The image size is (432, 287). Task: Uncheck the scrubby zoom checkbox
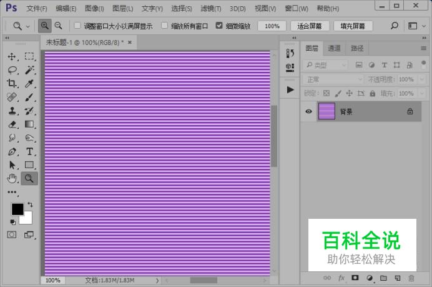coord(219,26)
